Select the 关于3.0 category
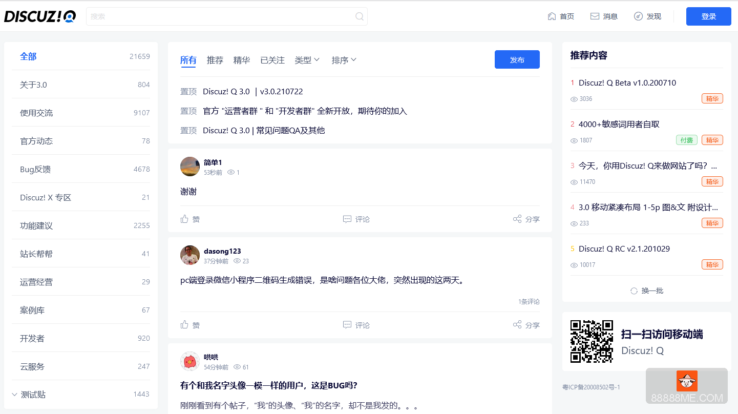This screenshot has height=414, width=738. (x=81, y=85)
